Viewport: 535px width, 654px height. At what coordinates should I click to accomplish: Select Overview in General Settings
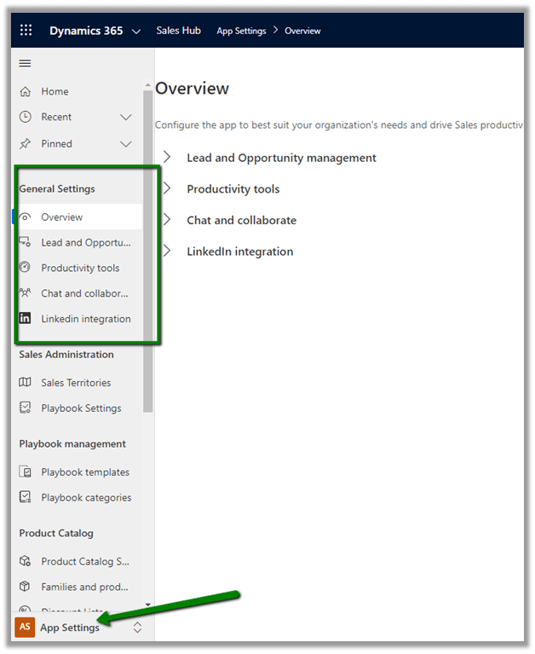62,217
